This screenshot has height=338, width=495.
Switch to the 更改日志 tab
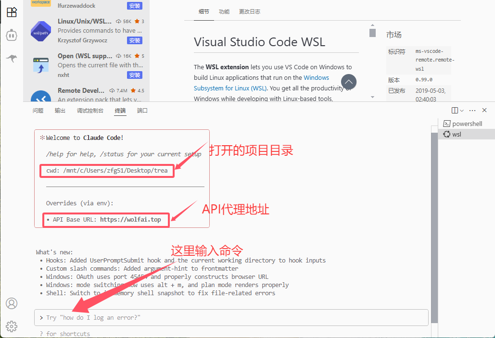click(249, 12)
